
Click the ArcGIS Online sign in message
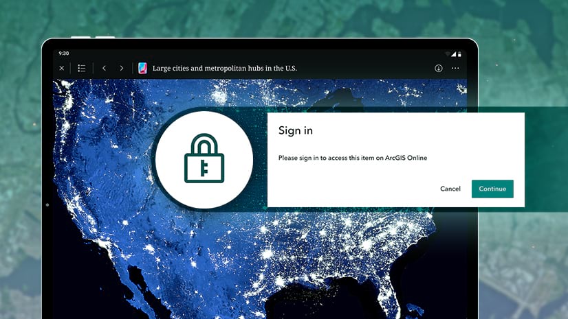pyautogui.click(x=353, y=158)
